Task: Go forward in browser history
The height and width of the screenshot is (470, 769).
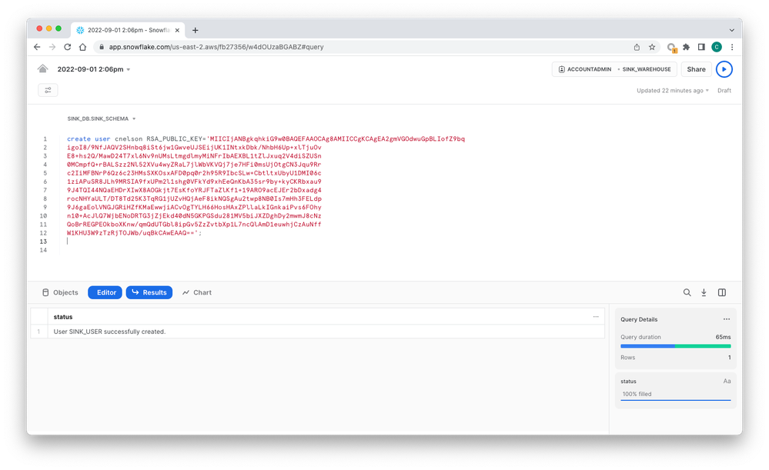Action: point(52,47)
